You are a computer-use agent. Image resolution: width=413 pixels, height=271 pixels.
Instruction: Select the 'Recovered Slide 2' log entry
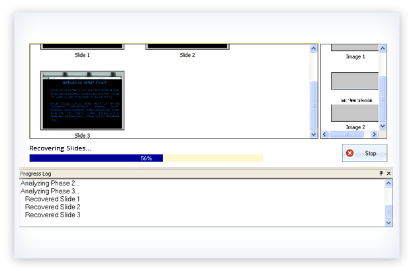pos(52,207)
